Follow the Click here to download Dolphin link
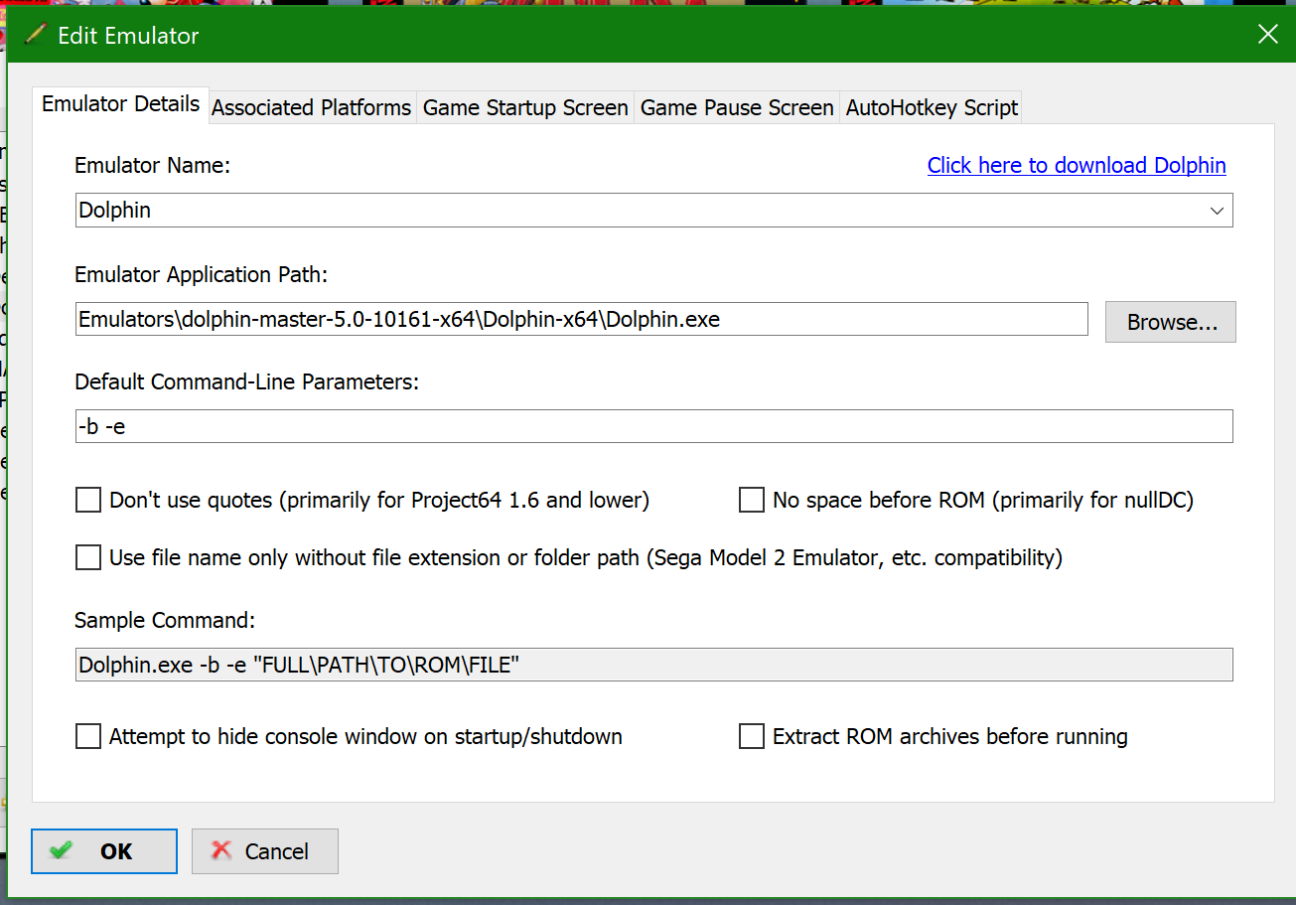Viewport: 1296px width, 905px height. coord(1077,165)
